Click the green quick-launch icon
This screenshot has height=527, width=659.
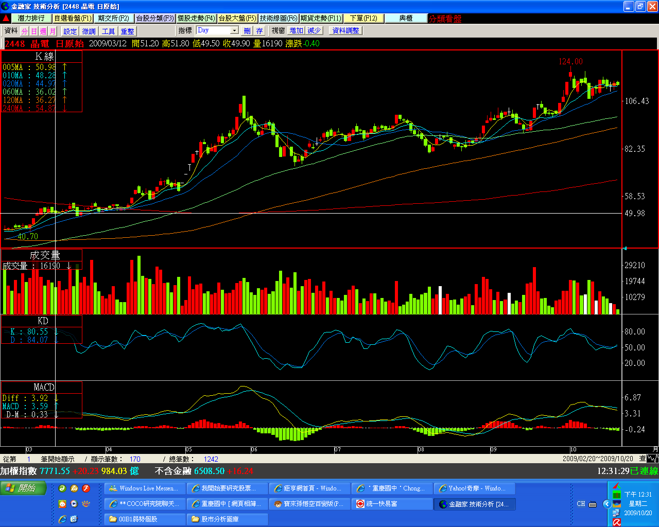(x=62, y=488)
